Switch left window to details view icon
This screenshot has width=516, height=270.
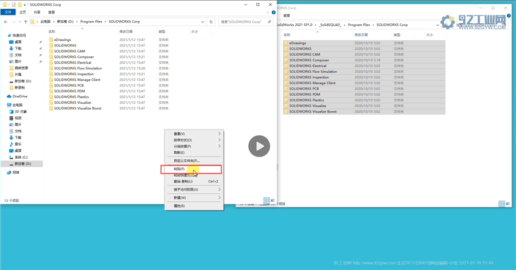pyautogui.click(x=267, y=200)
